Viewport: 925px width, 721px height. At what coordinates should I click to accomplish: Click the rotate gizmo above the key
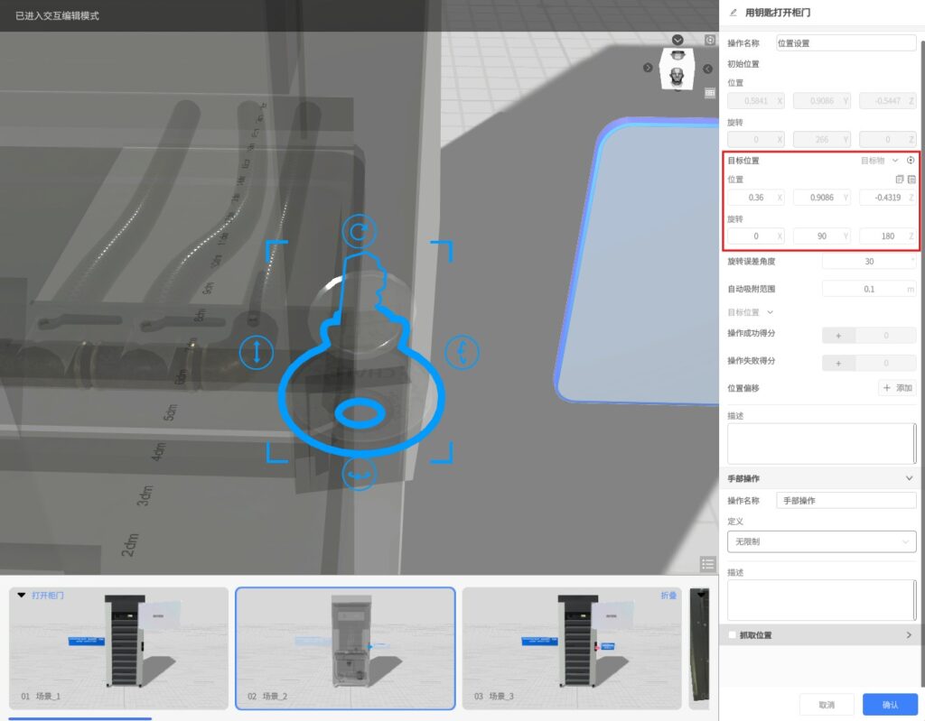358,232
